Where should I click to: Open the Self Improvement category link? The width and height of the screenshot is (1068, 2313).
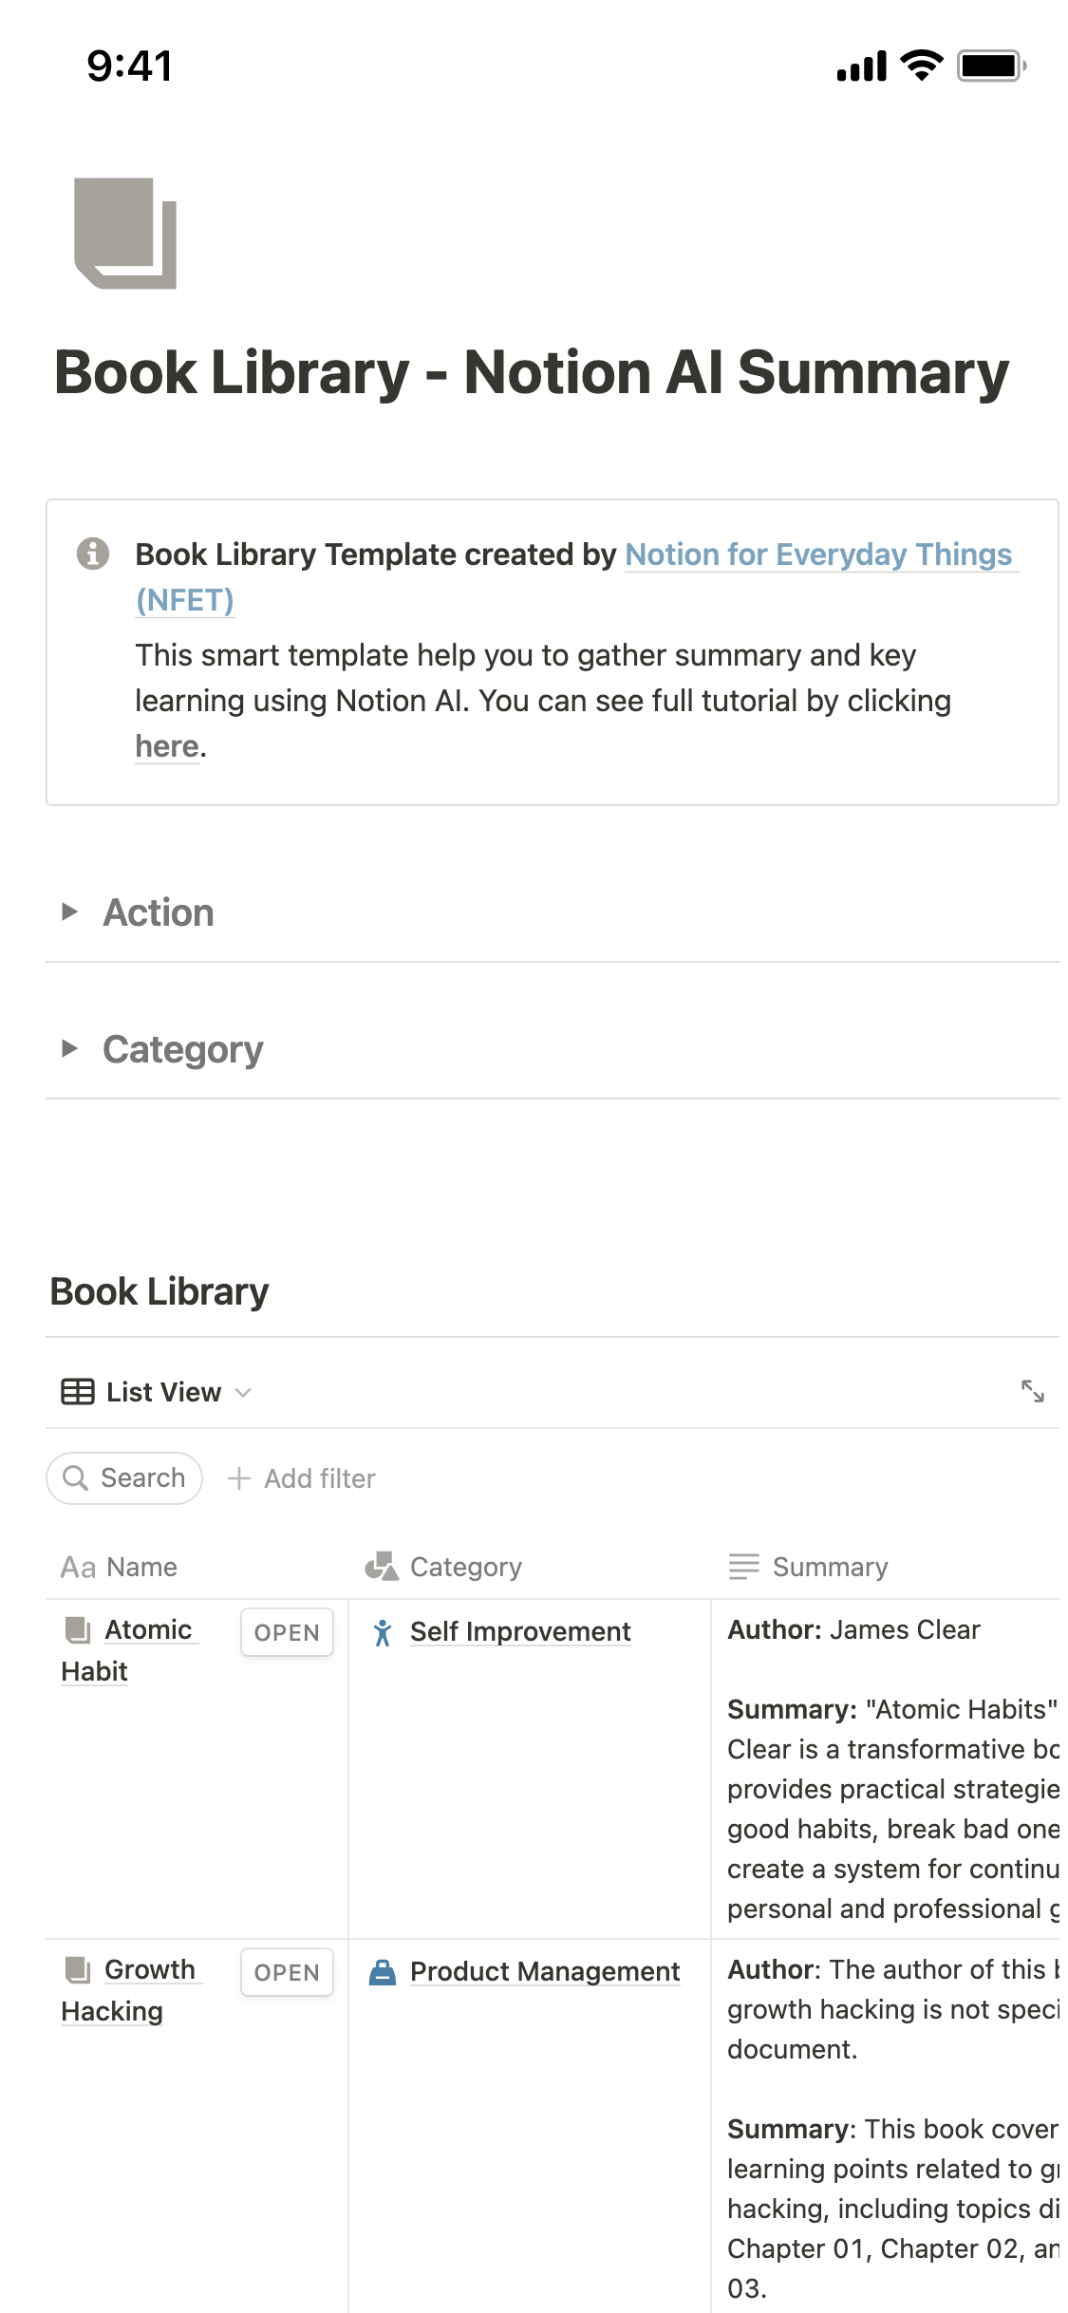coord(520,1631)
